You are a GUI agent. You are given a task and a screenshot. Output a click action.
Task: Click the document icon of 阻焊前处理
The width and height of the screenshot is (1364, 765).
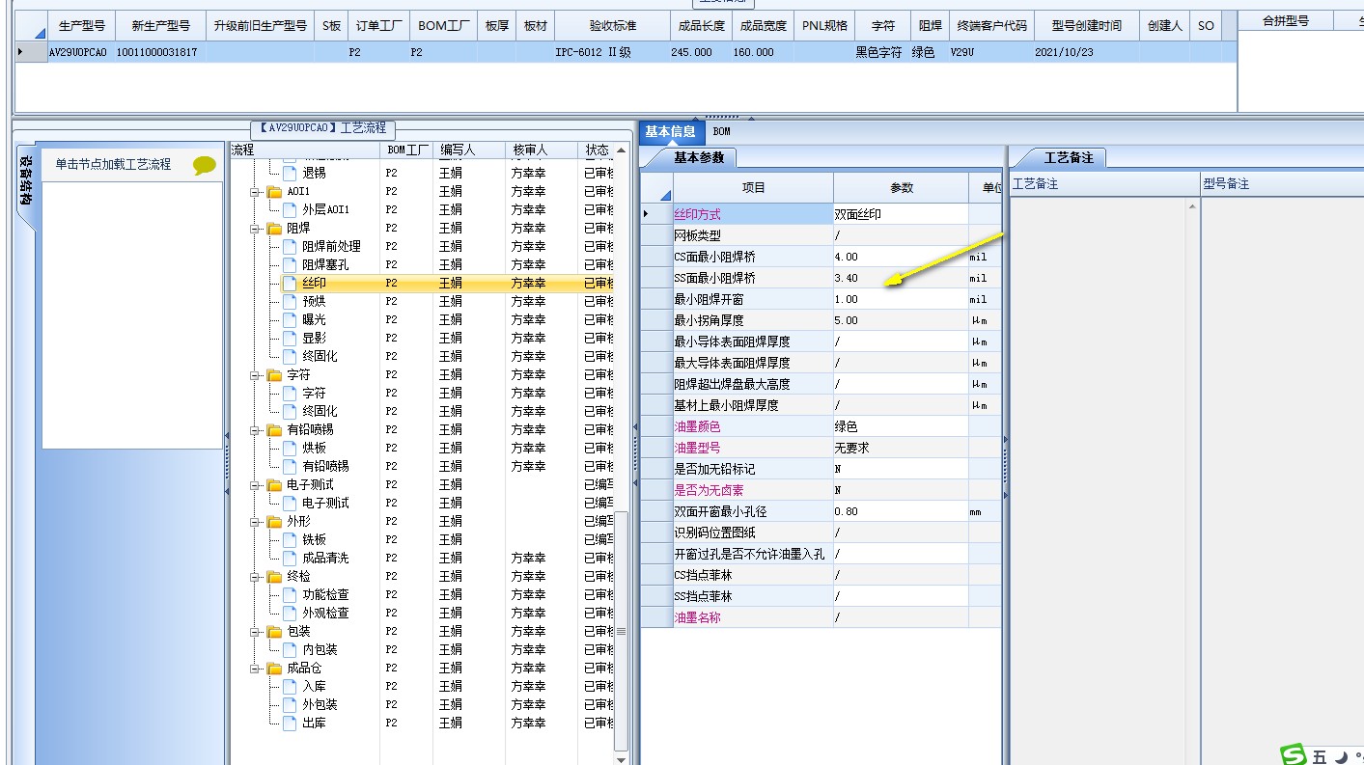click(290, 246)
